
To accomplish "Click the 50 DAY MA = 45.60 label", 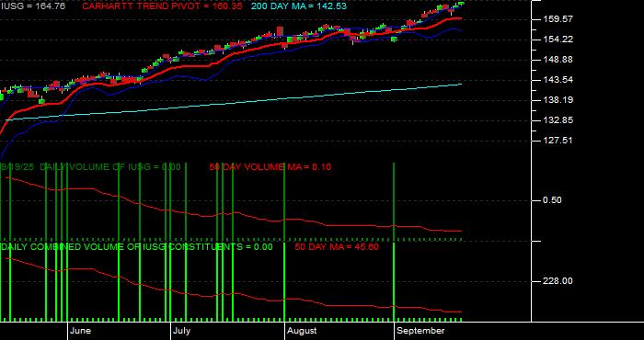I will [x=337, y=247].
